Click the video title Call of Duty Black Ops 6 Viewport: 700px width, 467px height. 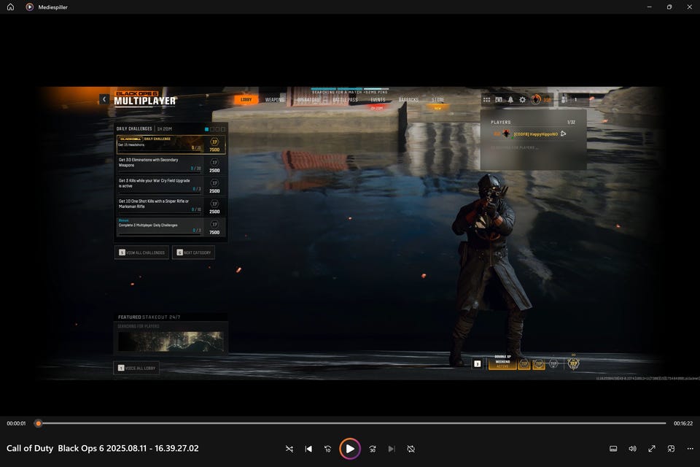click(103, 448)
